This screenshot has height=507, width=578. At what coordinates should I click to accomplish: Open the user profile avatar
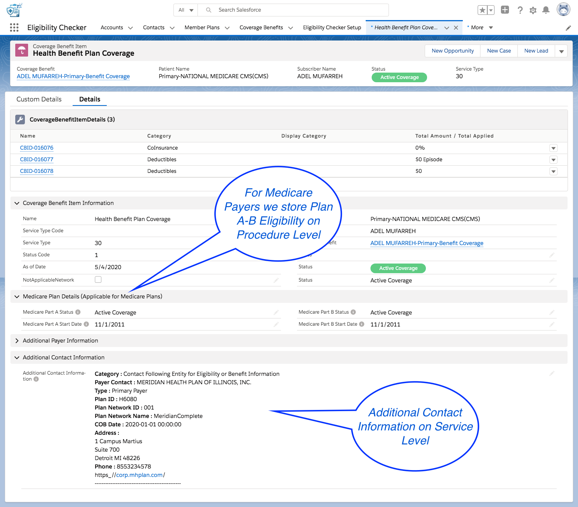(563, 10)
